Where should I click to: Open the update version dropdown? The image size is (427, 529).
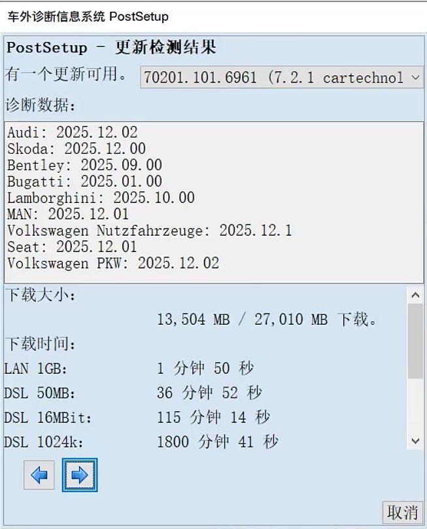tap(282, 77)
